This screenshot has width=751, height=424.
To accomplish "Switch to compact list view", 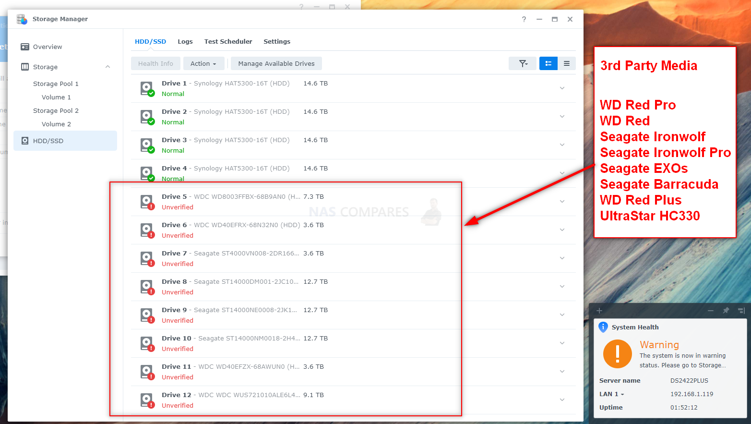I will point(567,63).
